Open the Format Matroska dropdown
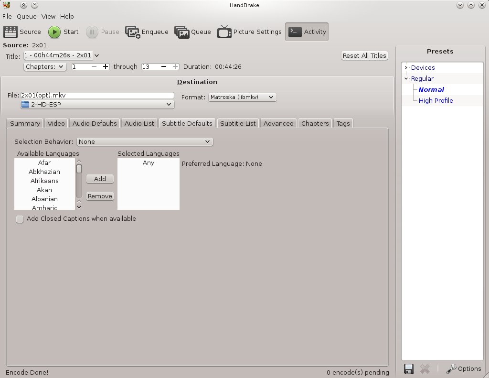The width and height of the screenshot is (489, 378). click(x=242, y=97)
